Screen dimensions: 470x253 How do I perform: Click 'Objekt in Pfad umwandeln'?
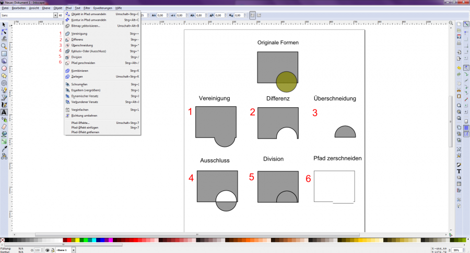(x=88, y=14)
